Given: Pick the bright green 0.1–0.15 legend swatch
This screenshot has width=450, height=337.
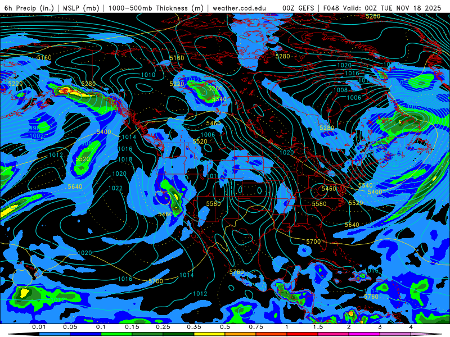Looking at the screenshot, I should tap(116, 334).
